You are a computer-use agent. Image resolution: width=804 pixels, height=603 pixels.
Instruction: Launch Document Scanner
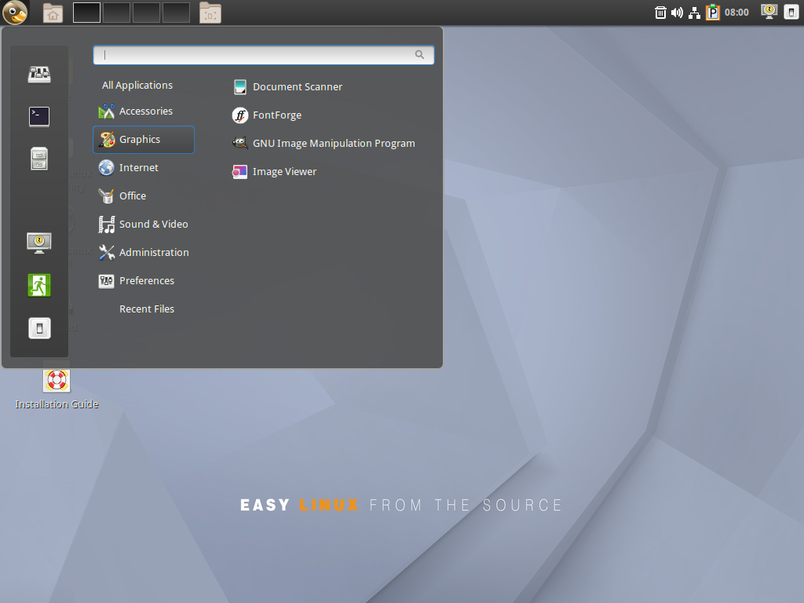(287, 87)
